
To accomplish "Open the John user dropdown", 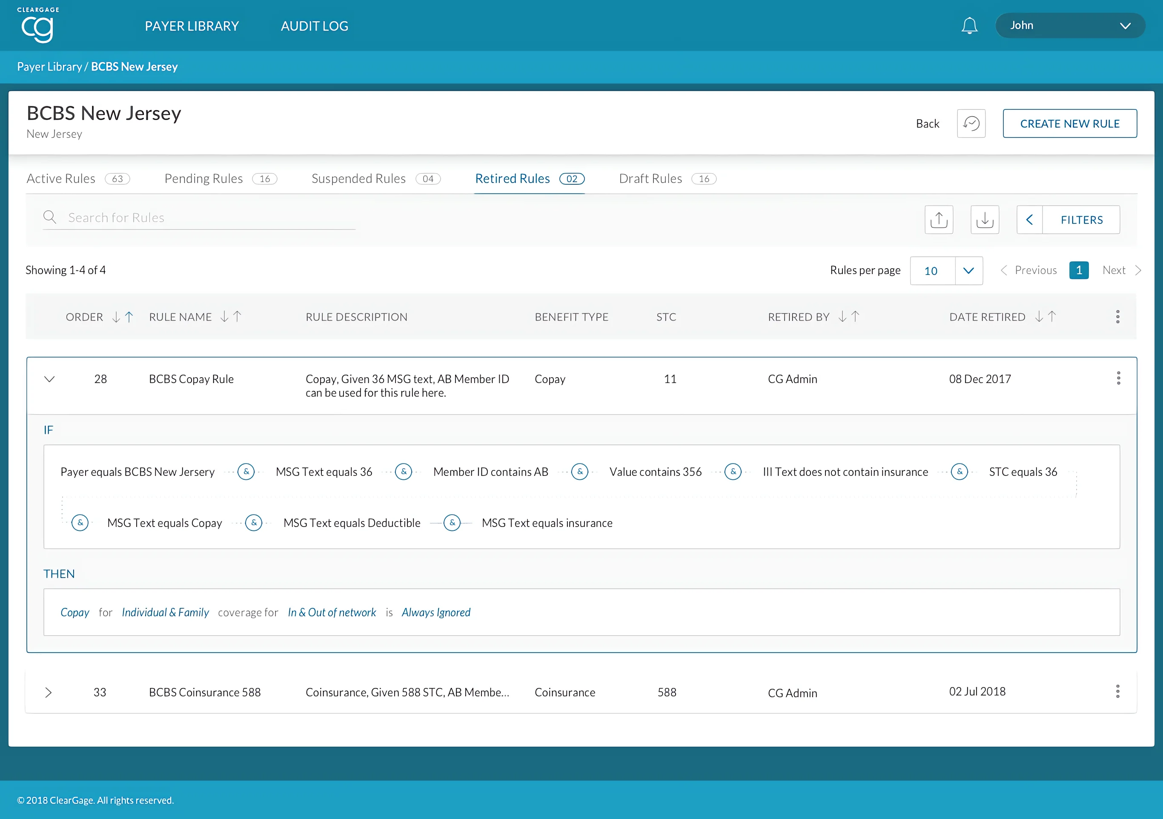I will (x=1070, y=25).
